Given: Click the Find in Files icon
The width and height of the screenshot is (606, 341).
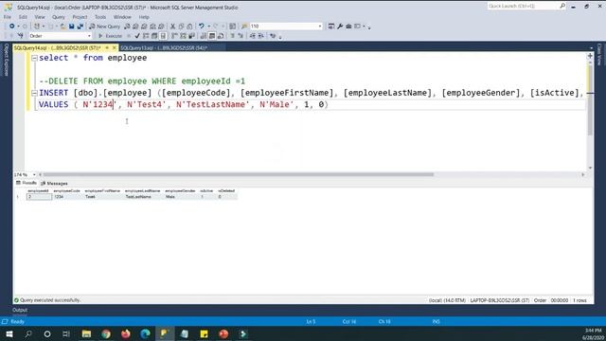Looking at the screenshot, I should click(244, 27).
